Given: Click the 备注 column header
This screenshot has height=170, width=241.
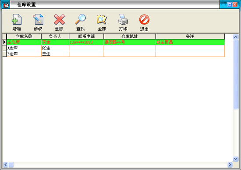Looking at the screenshot, I should [190, 36].
